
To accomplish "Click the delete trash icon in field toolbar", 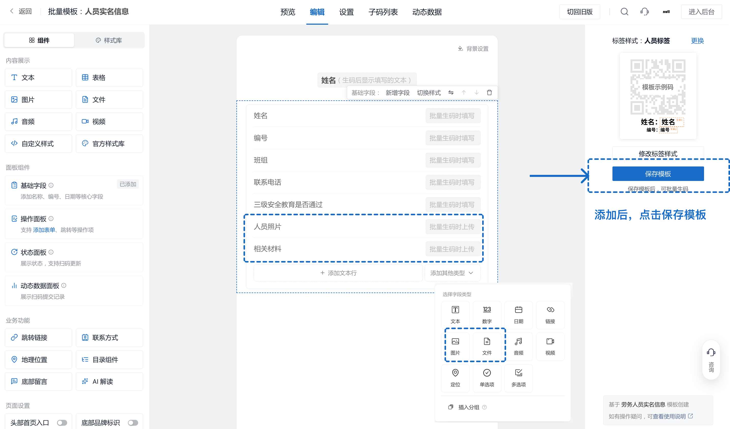I will click(489, 93).
